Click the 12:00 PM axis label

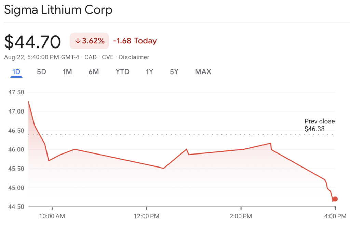point(147,216)
